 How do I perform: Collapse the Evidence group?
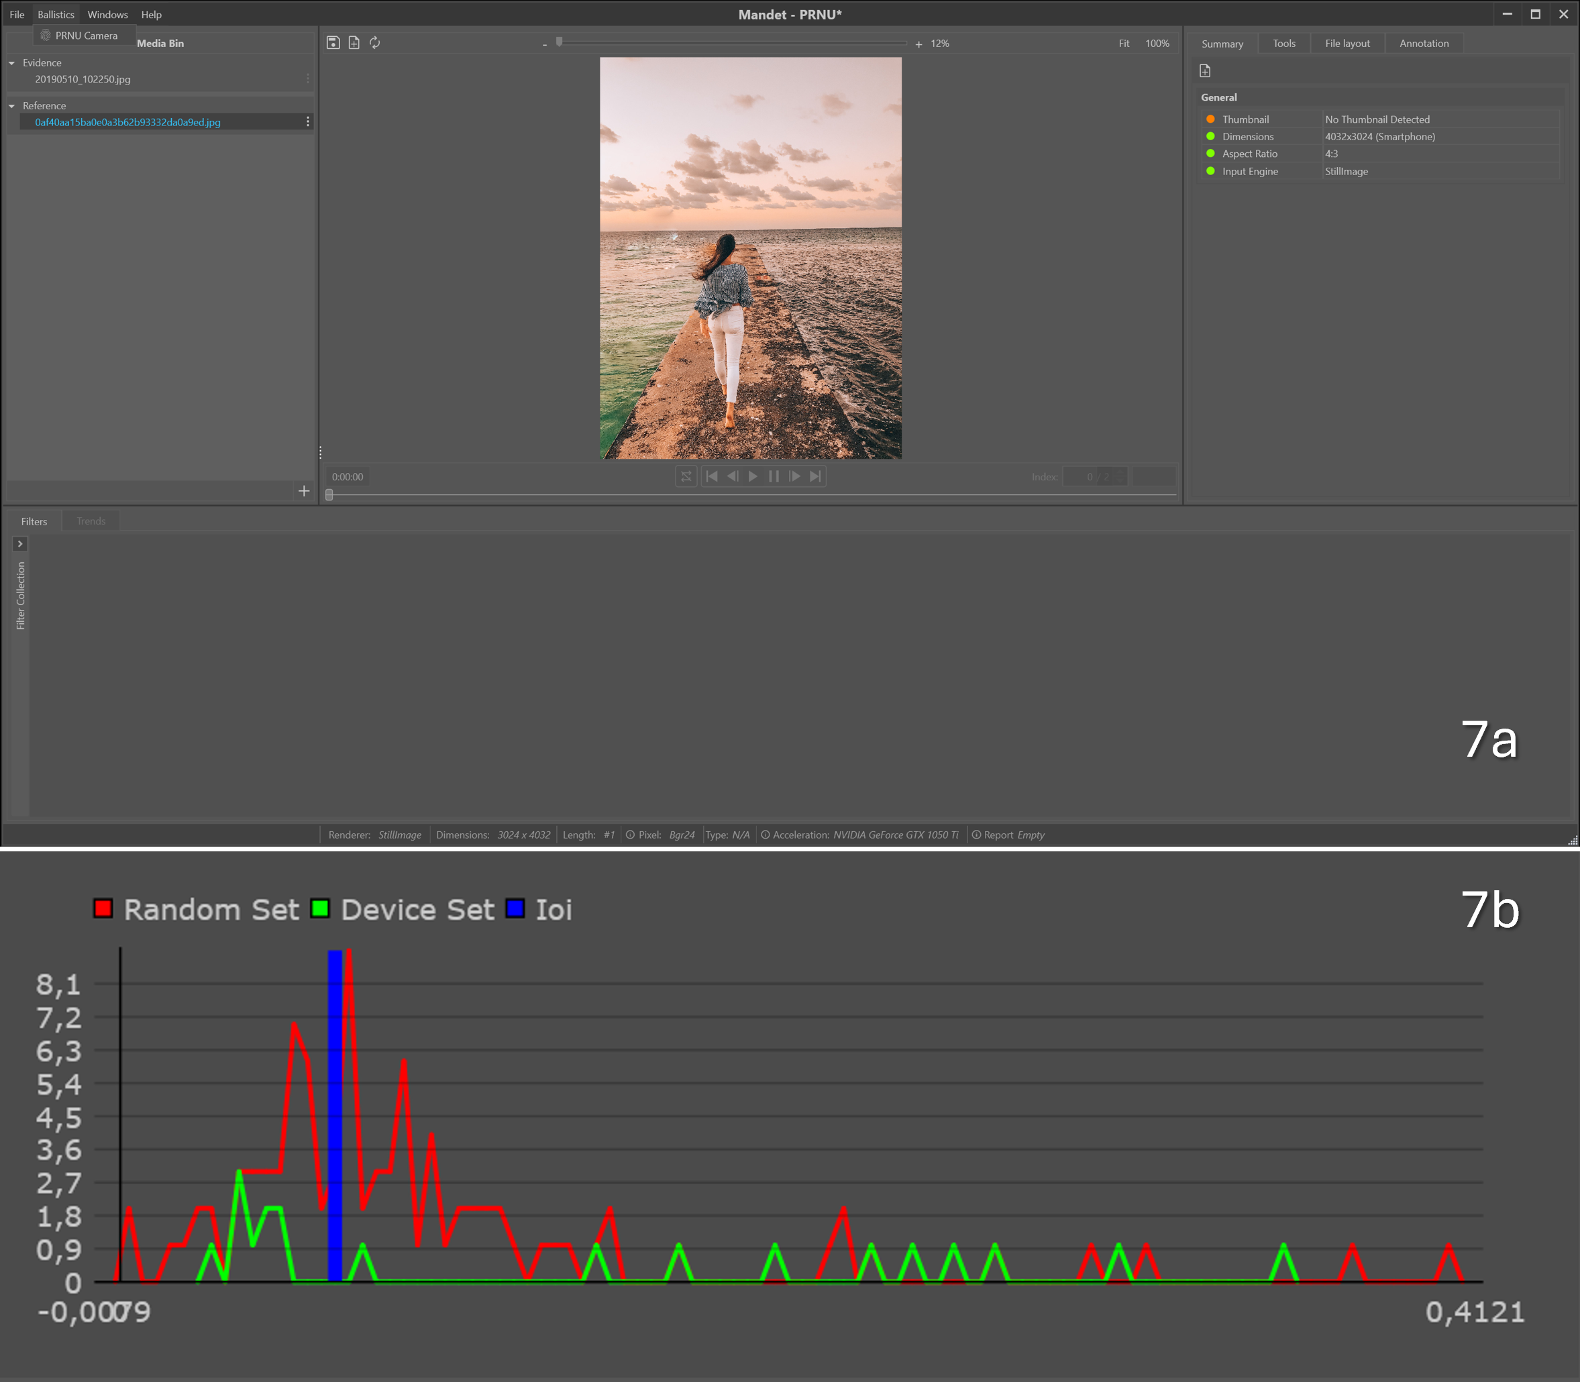click(x=11, y=63)
